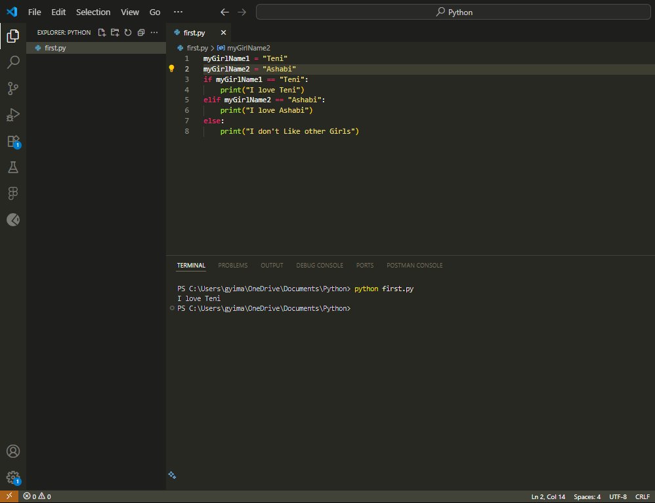Open the Extensions view
Screen dimensions: 655x503
[13, 142]
